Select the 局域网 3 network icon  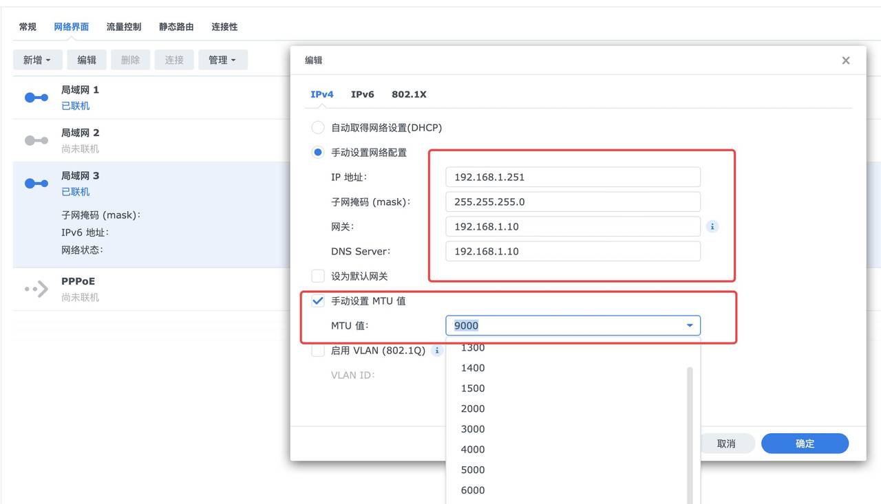(x=35, y=183)
